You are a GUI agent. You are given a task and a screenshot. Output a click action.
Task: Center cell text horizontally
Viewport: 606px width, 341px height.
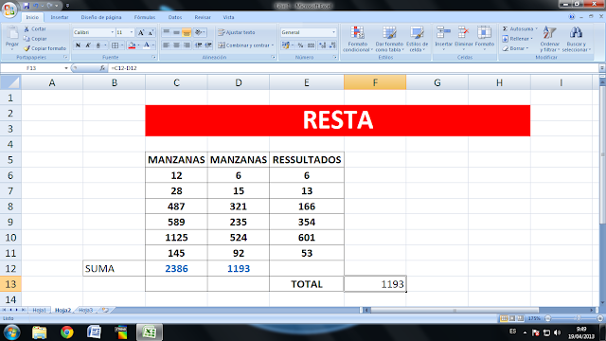pos(176,45)
